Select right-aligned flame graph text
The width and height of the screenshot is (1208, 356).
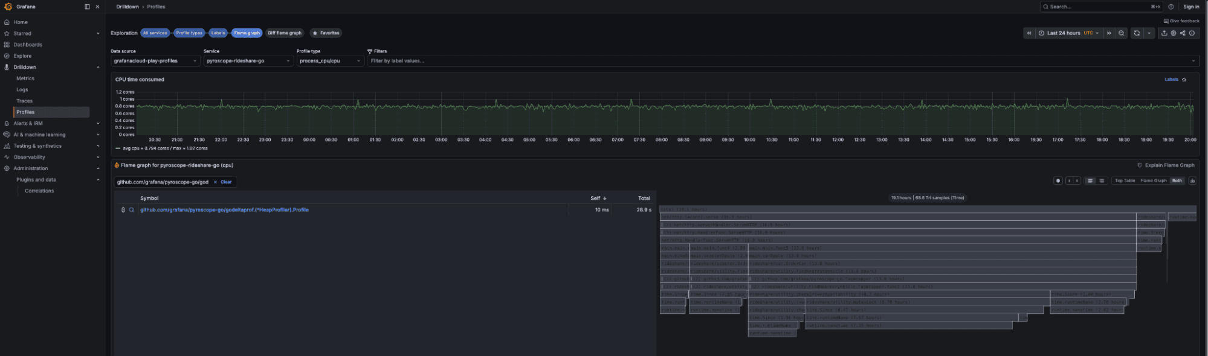(1102, 181)
